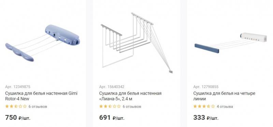Click the title Сушилка для белья настенная Gimi Rotor-4 New
The width and height of the screenshot is (273, 127).
tap(41, 96)
